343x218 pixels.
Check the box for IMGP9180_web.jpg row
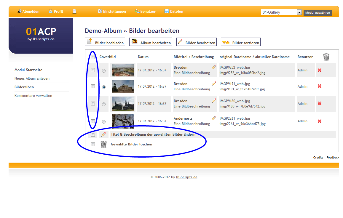click(93, 103)
